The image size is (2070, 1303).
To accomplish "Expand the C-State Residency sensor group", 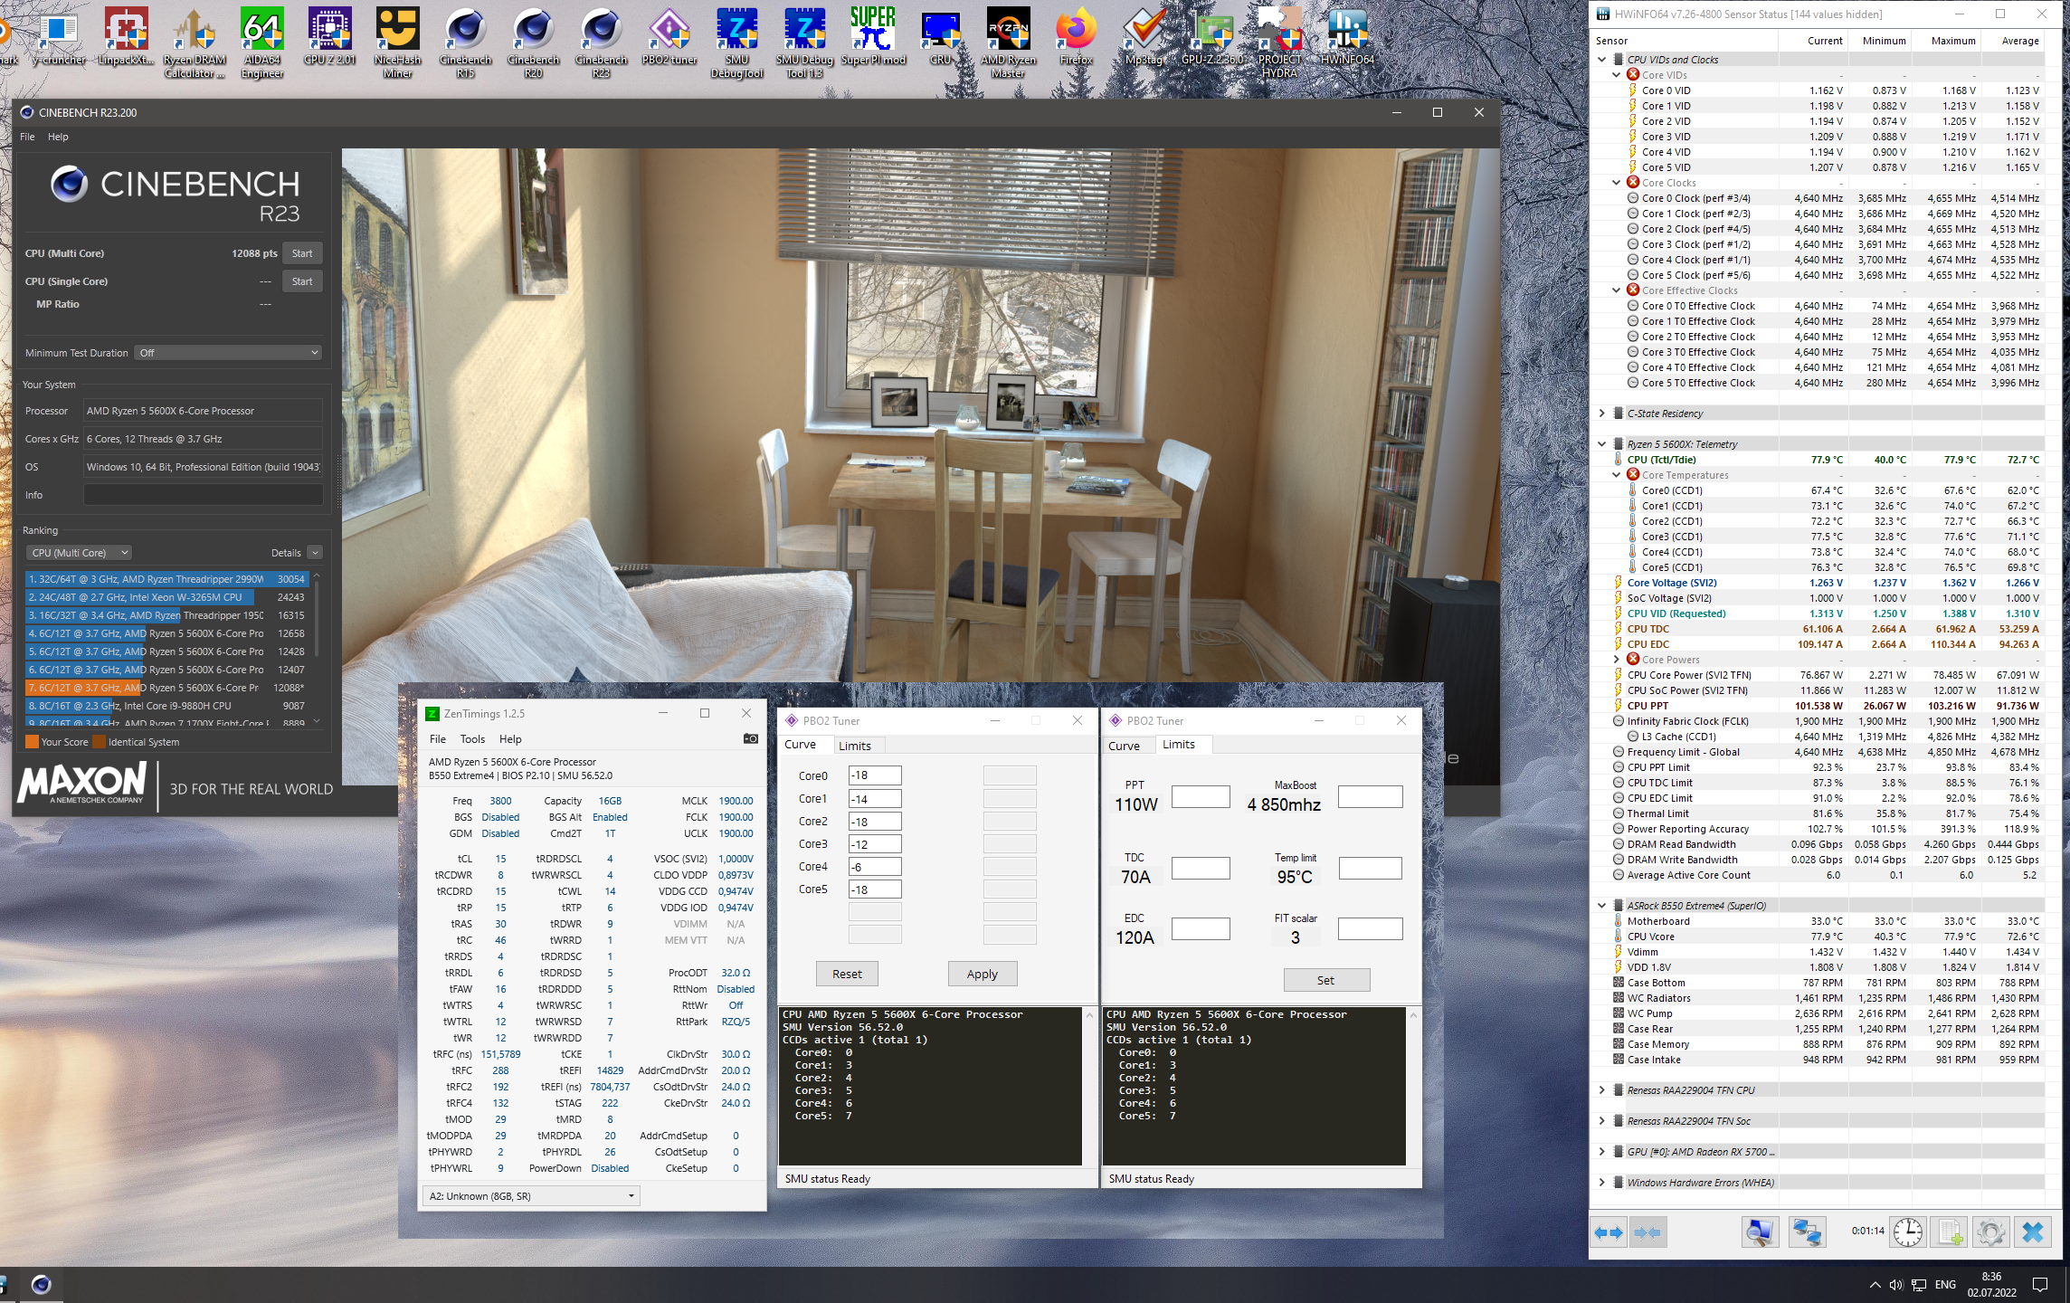I will click(1602, 414).
